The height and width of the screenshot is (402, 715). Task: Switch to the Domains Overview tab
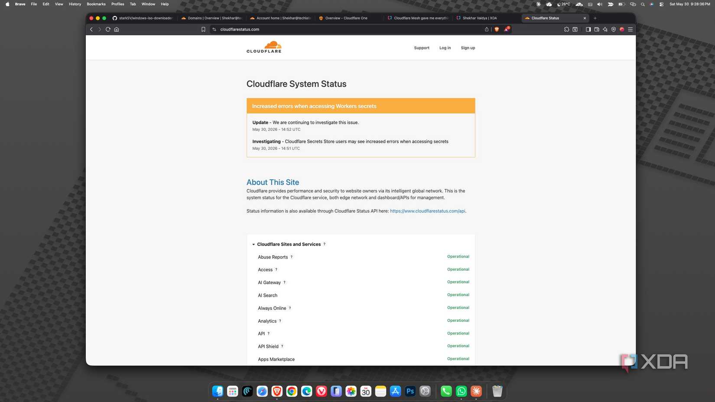[x=211, y=18]
